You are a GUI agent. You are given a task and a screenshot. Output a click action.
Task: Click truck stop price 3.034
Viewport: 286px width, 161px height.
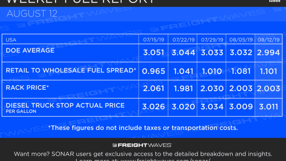tap(212, 107)
